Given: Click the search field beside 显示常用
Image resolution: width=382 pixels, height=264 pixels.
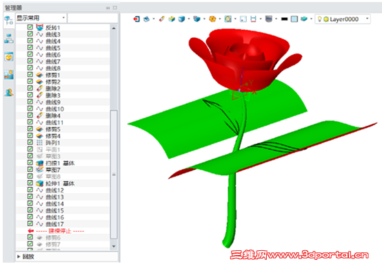Looking at the screenshot, I should click(x=92, y=18).
